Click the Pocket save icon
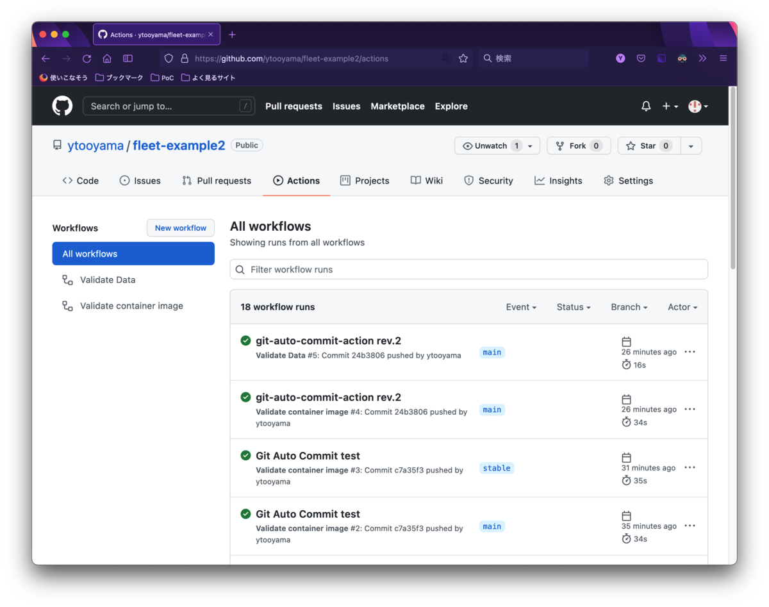This screenshot has width=769, height=607. [641, 58]
